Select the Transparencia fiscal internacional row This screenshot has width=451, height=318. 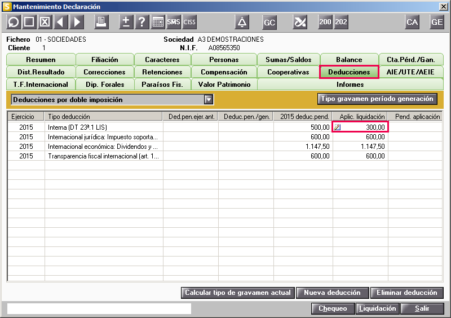(x=225, y=156)
